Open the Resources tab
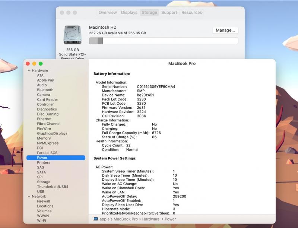 coord(191,13)
